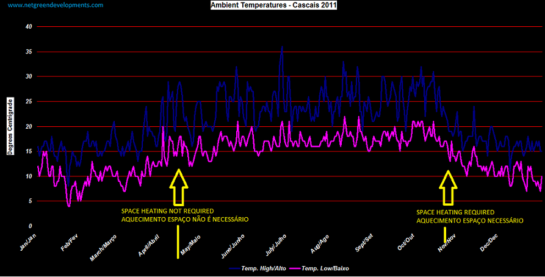Click the magenta line's February minimum near 4 degrees
Image resolution: width=545 pixels, height=277 pixels.
[69, 206]
